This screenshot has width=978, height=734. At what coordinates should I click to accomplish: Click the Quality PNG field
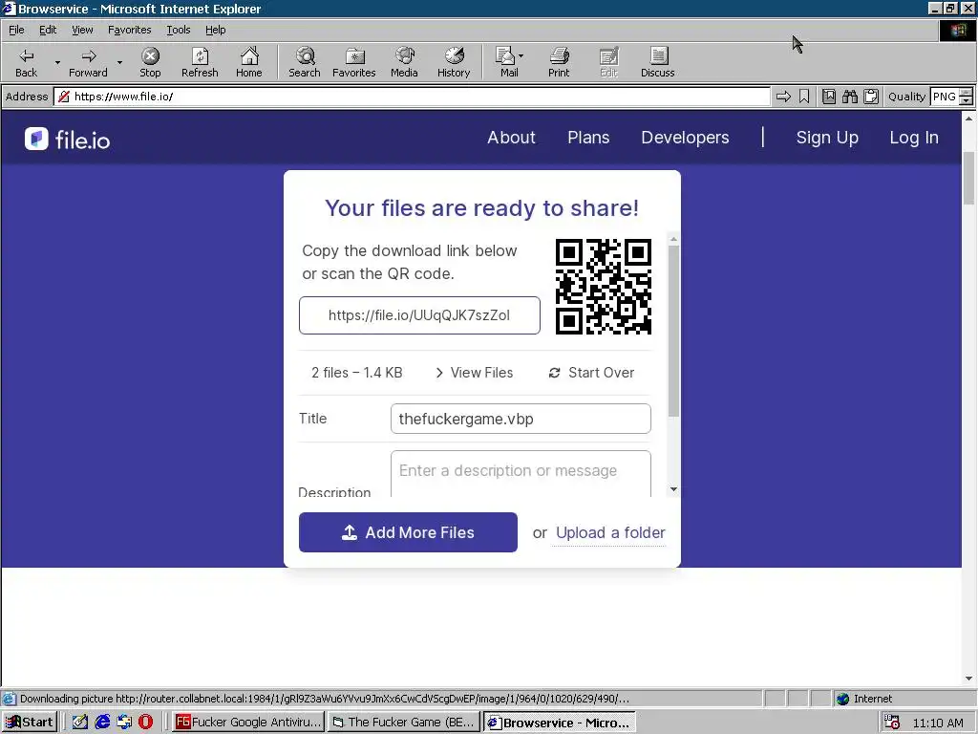tap(945, 97)
